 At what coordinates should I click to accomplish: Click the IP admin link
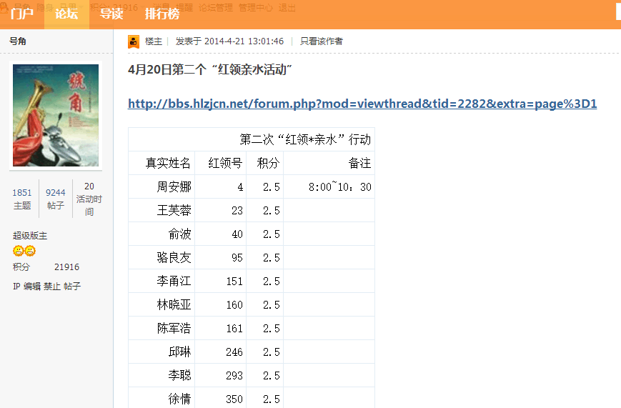pos(16,287)
